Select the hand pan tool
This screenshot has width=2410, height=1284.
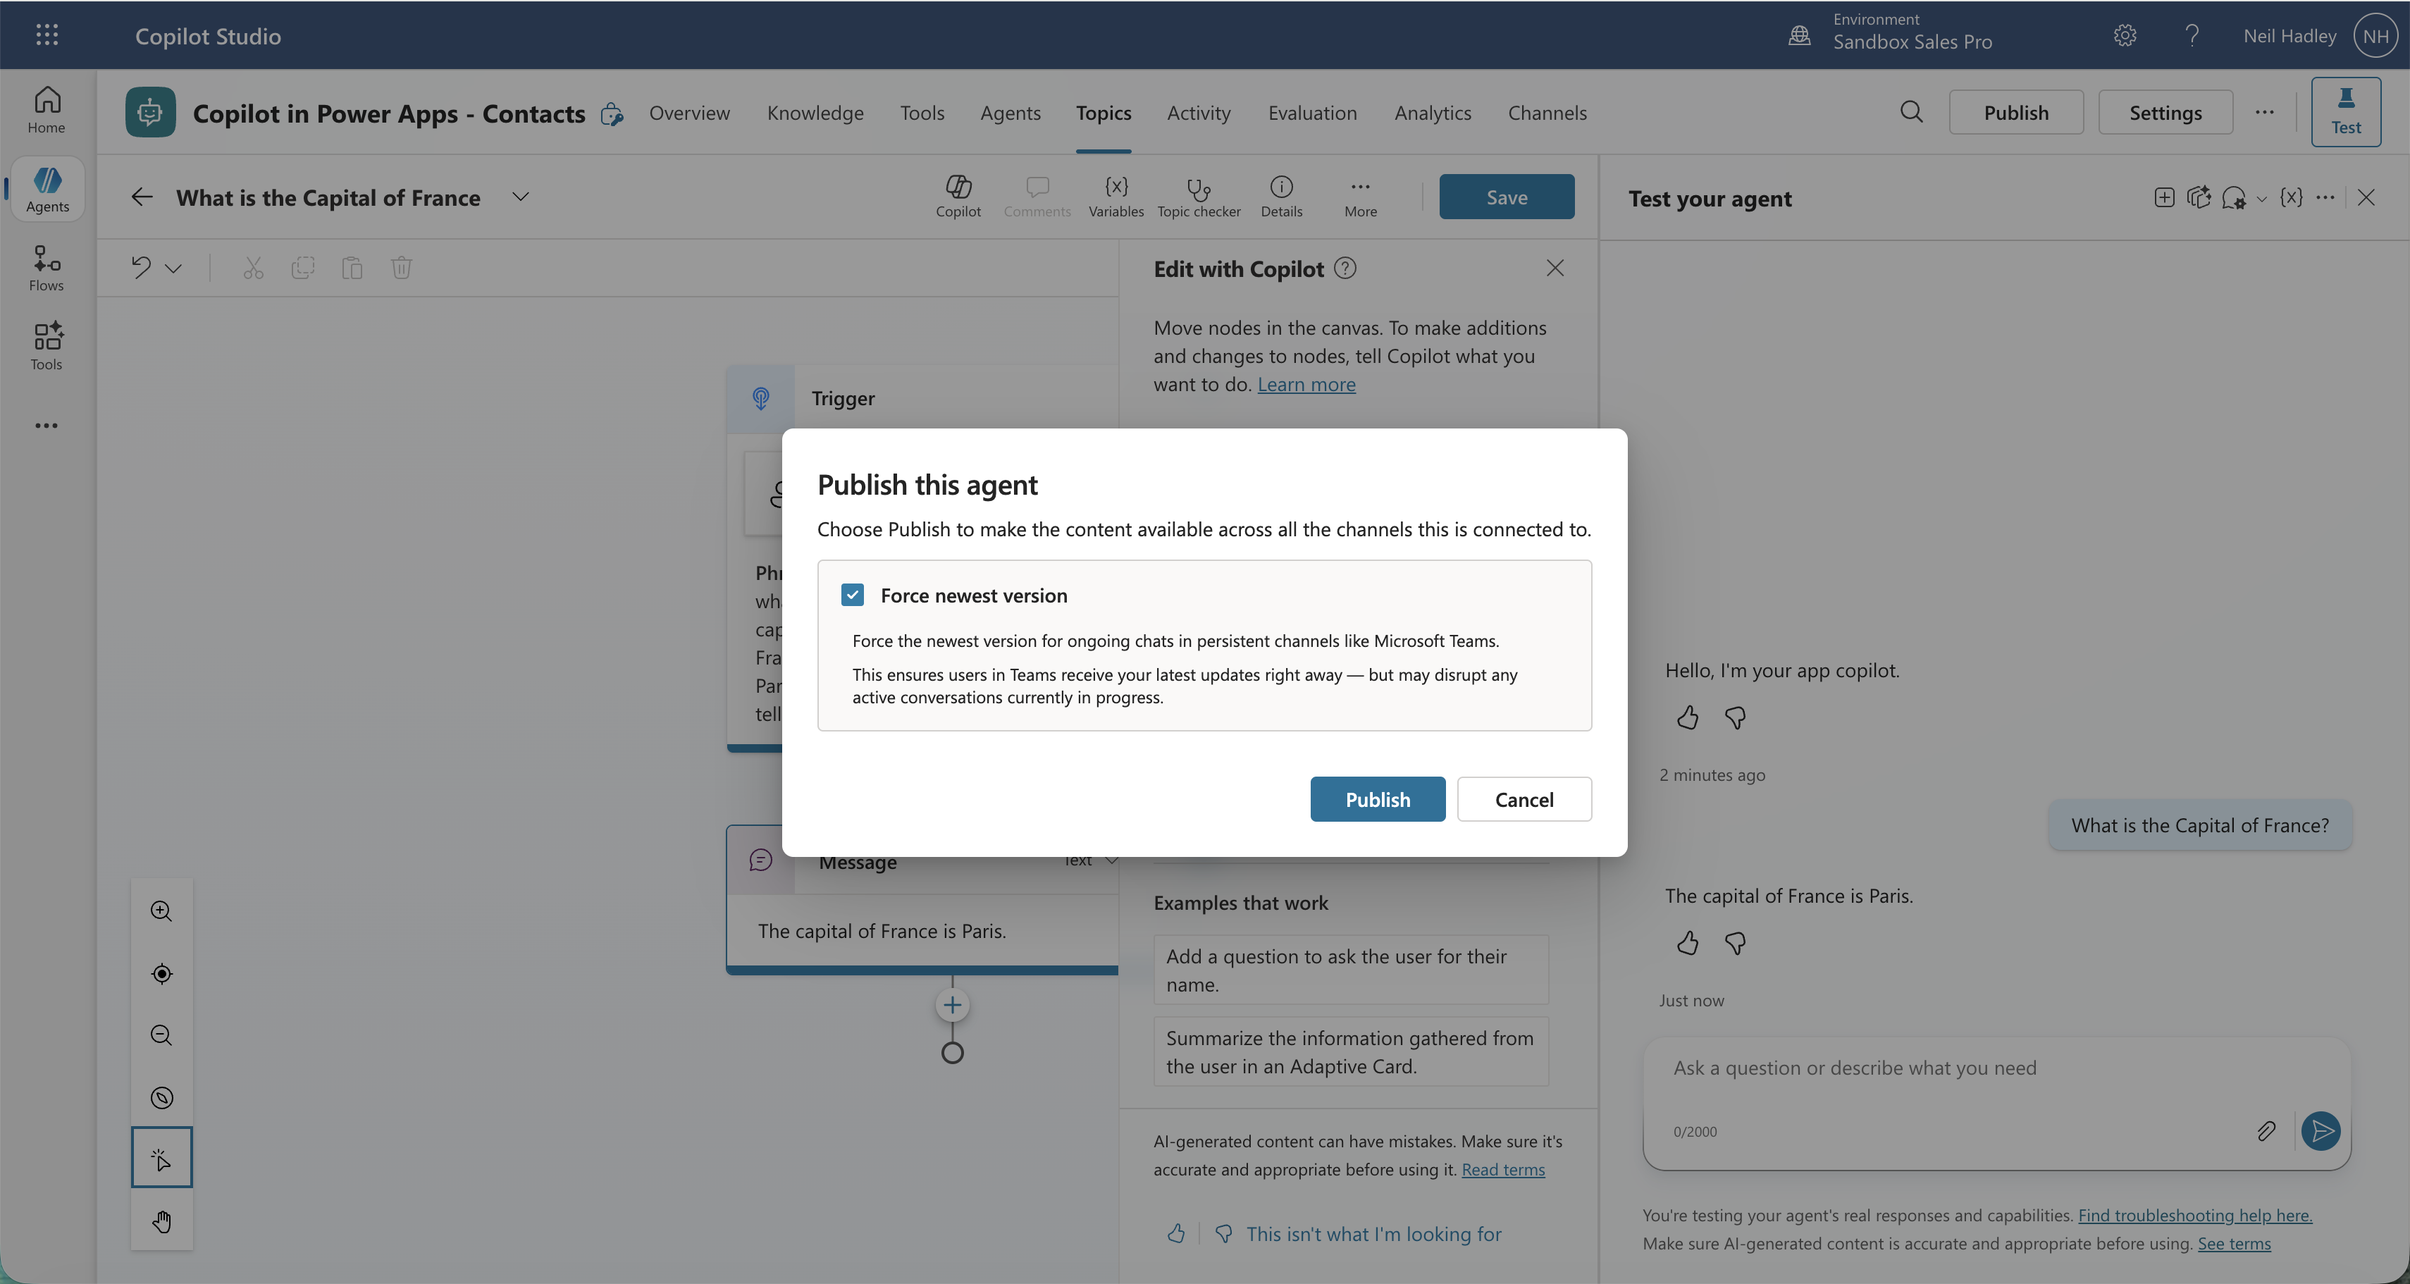click(x=162, y=1221)
